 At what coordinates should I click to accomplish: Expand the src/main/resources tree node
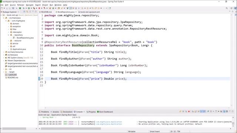tap(4, 52)
